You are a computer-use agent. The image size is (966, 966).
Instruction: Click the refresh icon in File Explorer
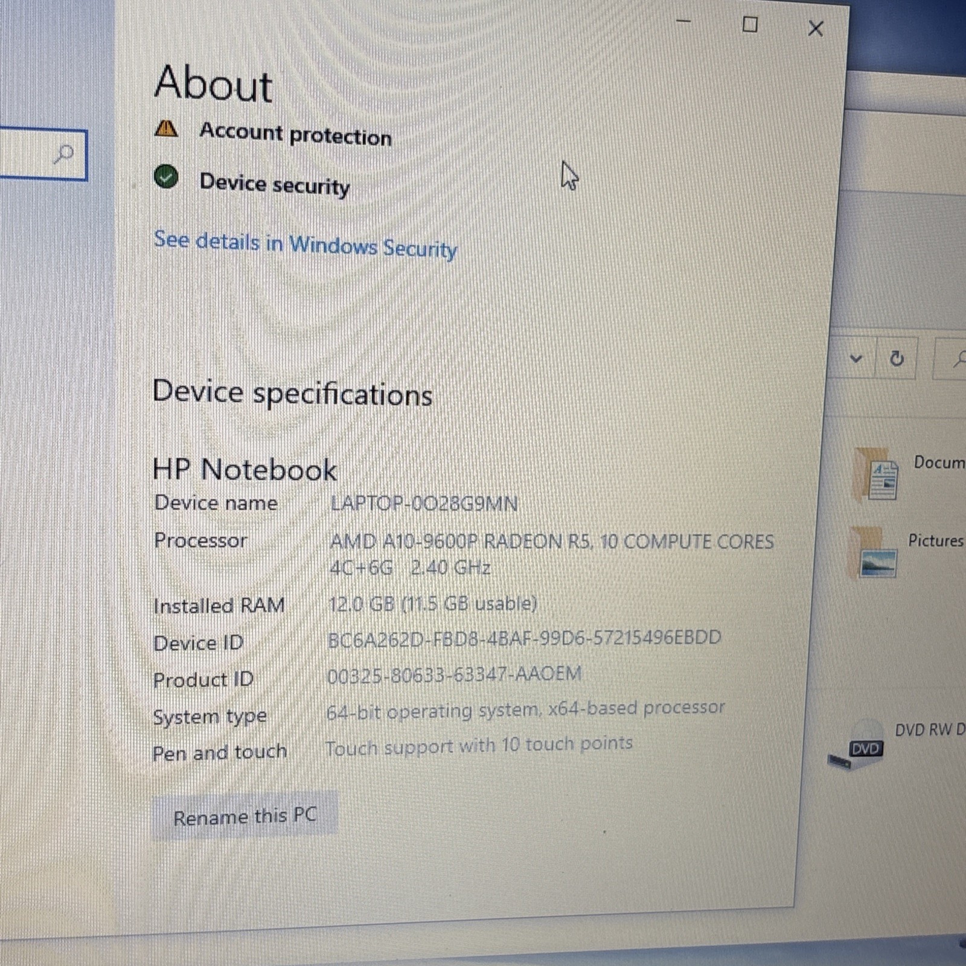pos(897,359)
